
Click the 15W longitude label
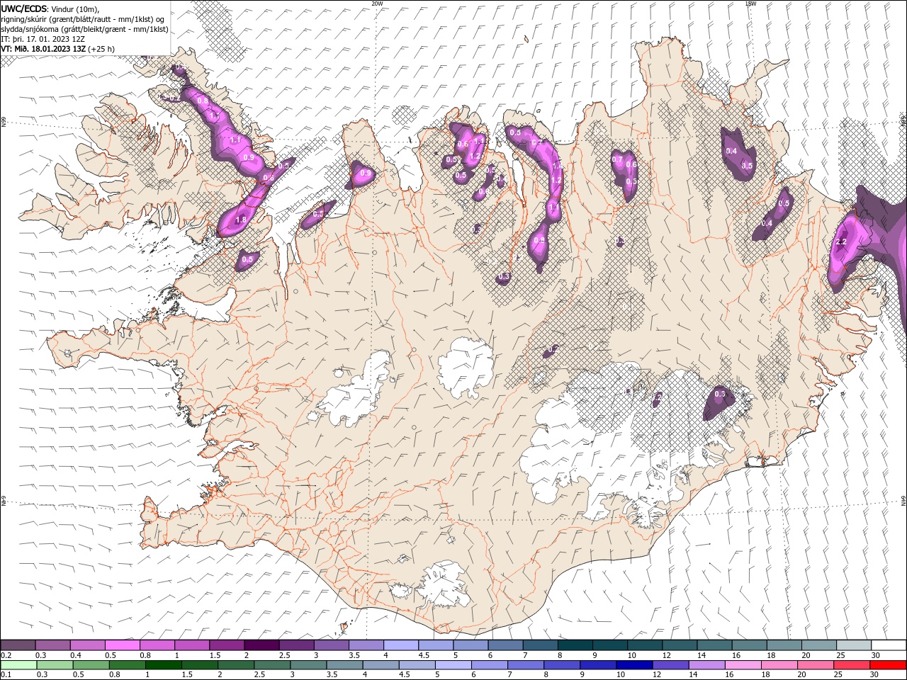(x=750, y=4)
